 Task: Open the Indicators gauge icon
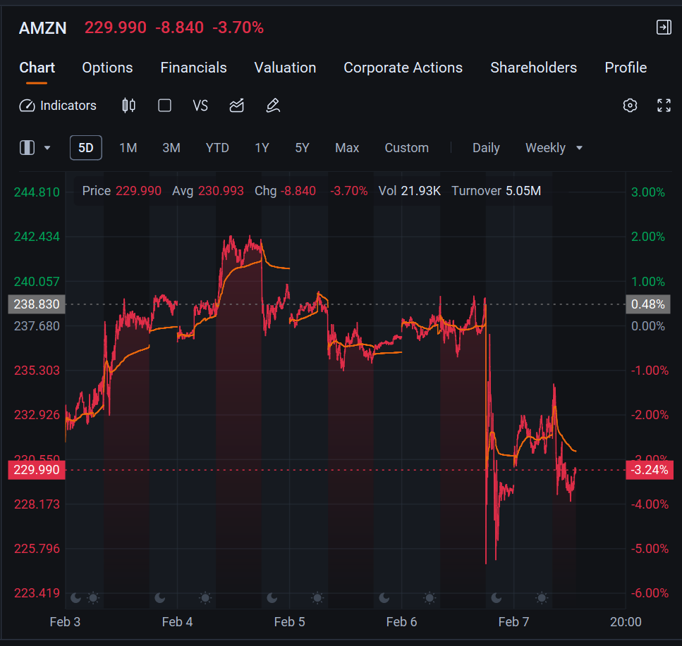pos(27,106)
